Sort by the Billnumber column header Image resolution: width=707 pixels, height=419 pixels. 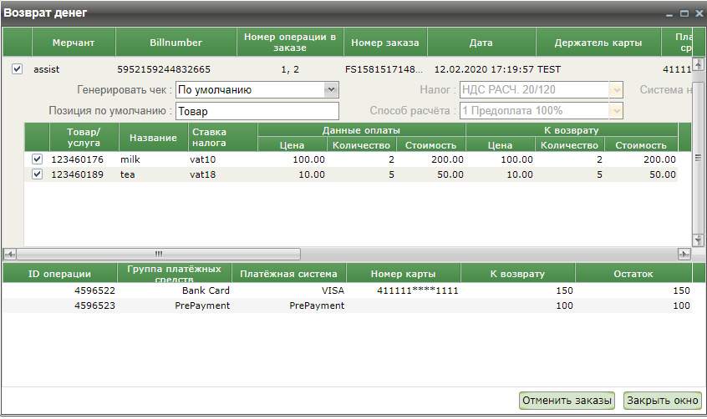[175, 42]
